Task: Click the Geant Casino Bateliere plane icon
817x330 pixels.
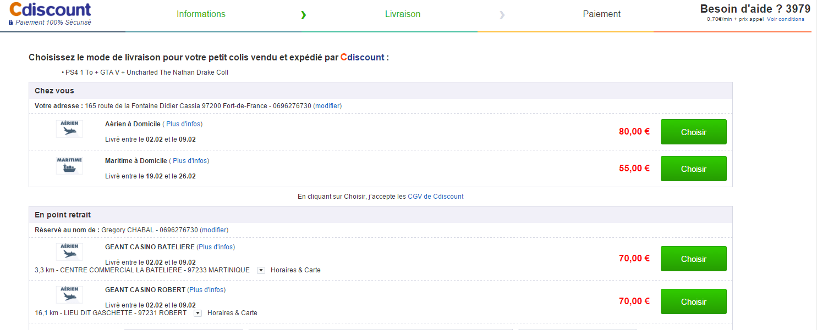Action: click(x=69, y=251)
